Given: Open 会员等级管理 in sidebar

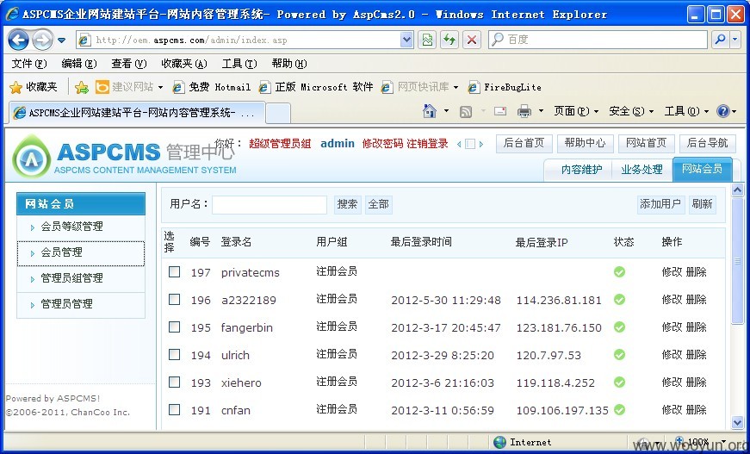Looking at the screenshot, I should (81, 227).
